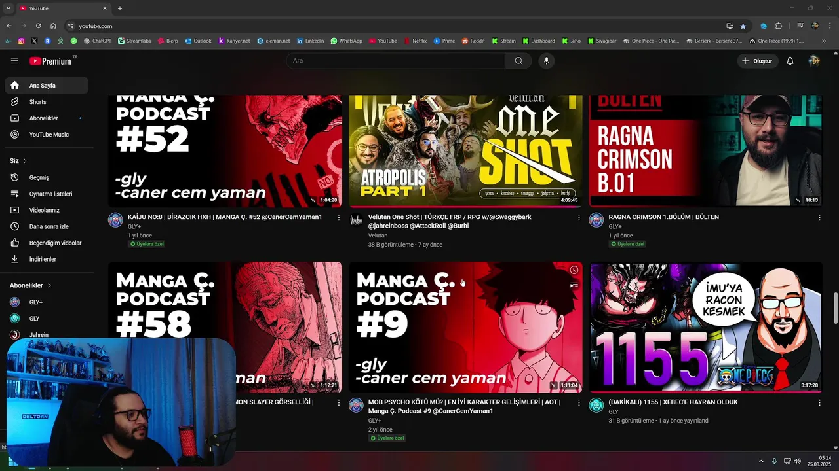839x471 pixels.
Task: Open title MOB PSYCHO KÖTÜ MÜ video
Action: click(464, 406)
